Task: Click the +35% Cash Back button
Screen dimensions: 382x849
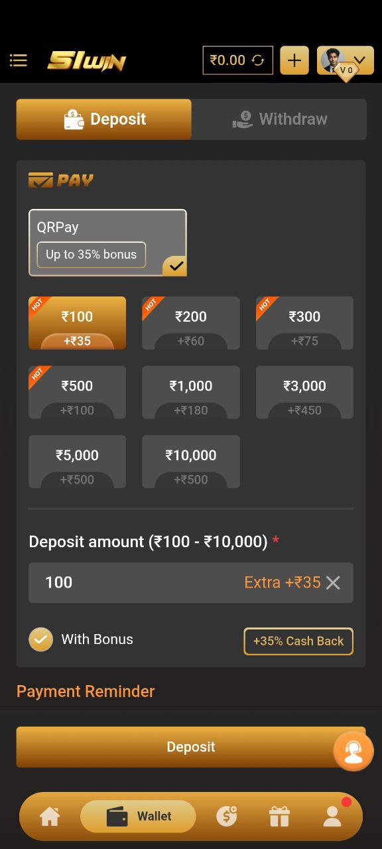Action: [298, 641]
